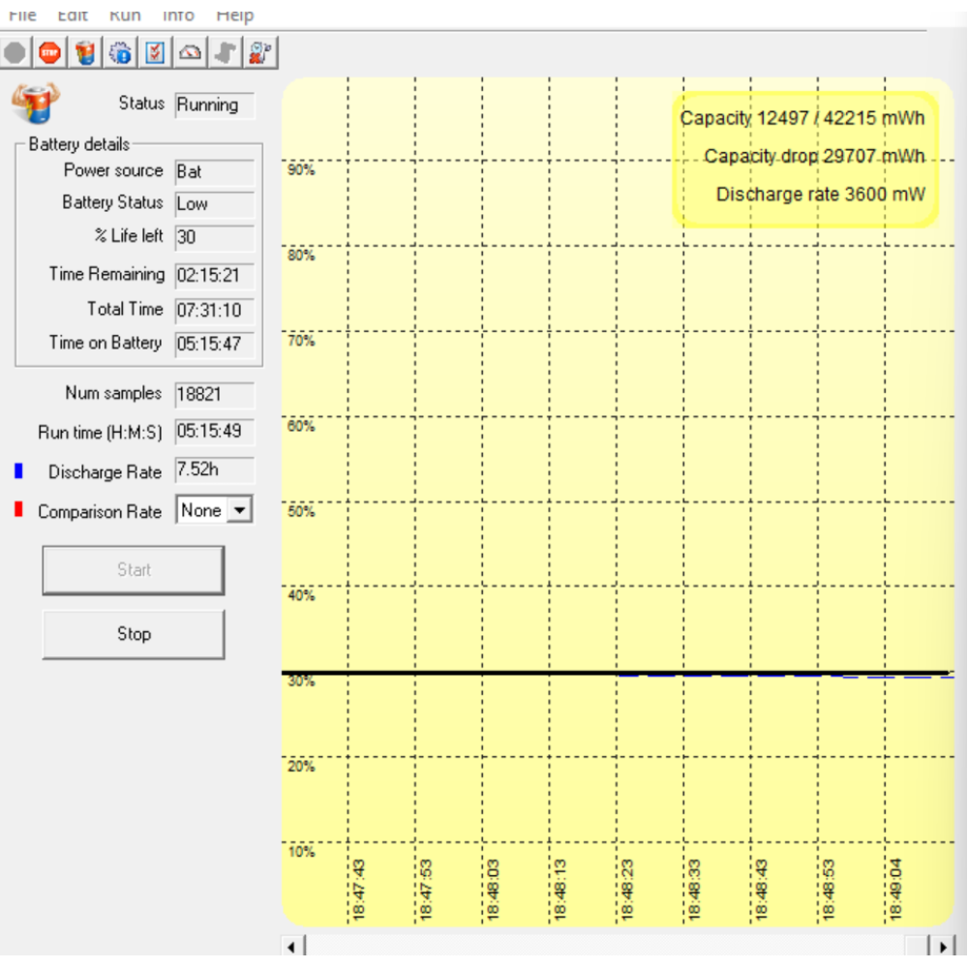
Task: Open the Comparison Rate dropdown
Action: pyautogui.click(x=238, y=510)
